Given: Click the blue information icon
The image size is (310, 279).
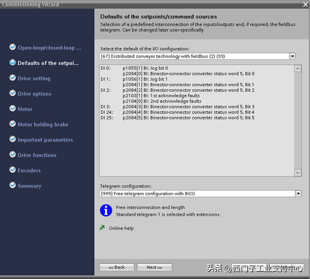Looking at the screenshot, I should coord(106,211).
